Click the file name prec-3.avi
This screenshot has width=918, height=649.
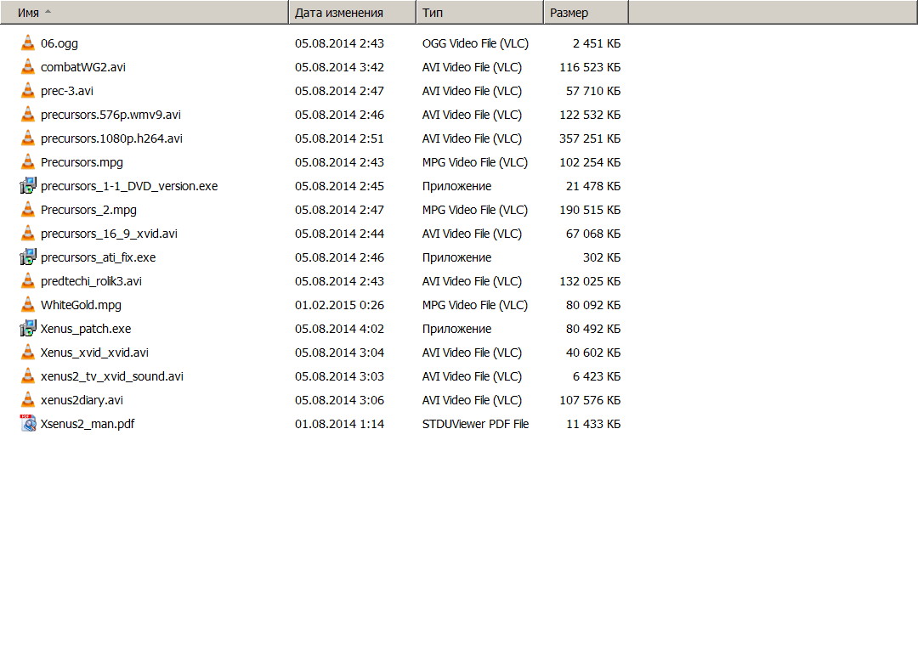tap(67, 91)
